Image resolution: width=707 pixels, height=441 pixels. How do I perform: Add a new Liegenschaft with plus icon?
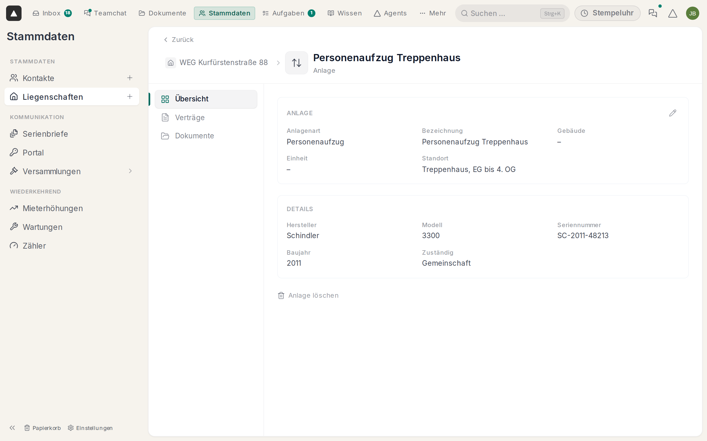click(x=130, y=96)
